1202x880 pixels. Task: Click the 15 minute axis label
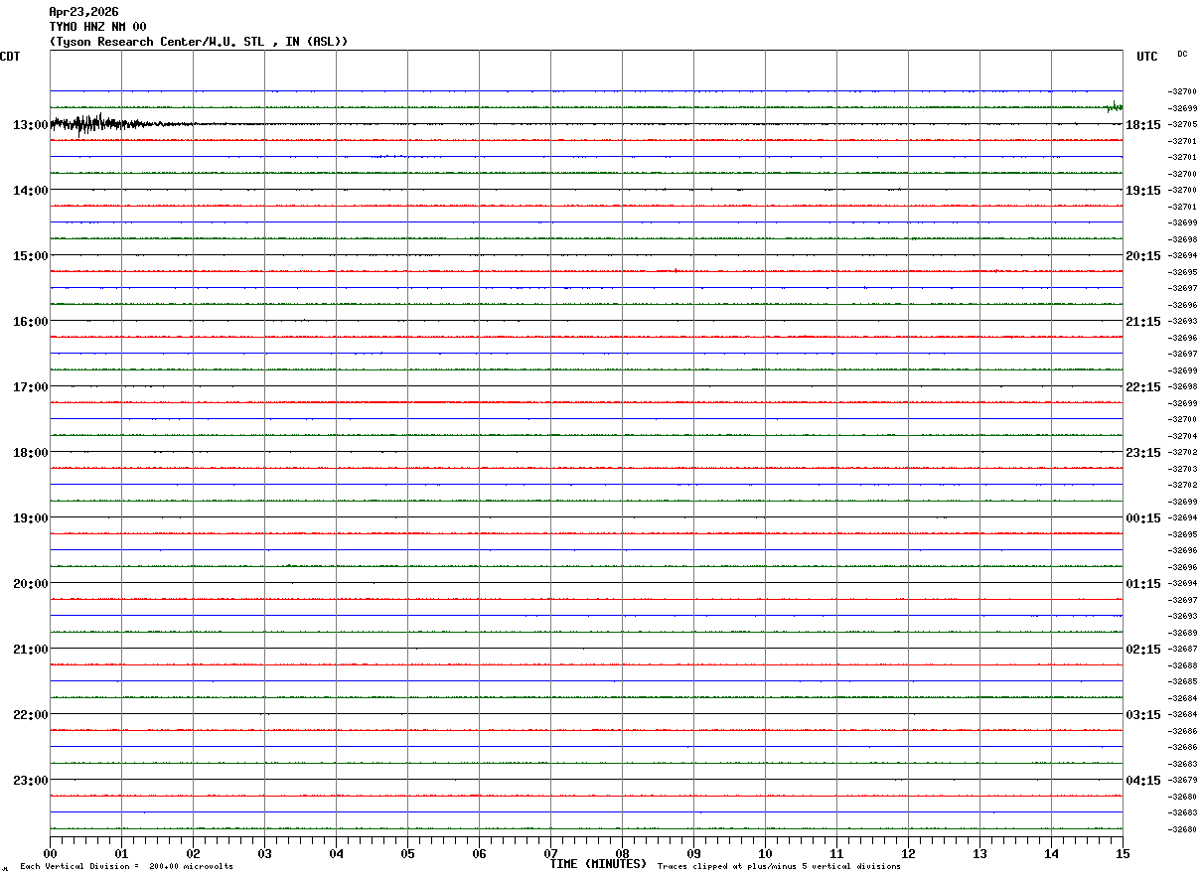coord(1123,854)
